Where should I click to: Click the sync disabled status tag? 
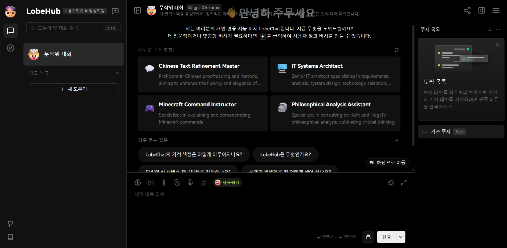(85, 11)
